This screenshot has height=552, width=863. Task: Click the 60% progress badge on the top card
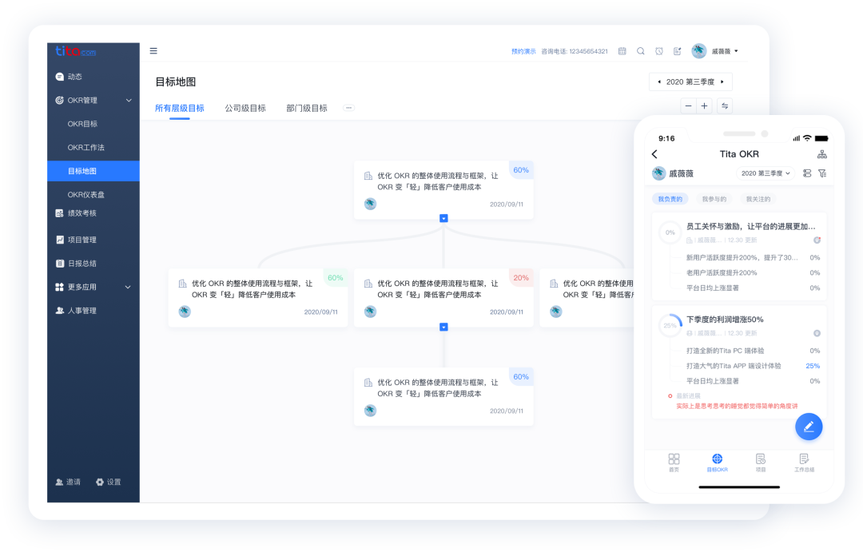(521, 170)
